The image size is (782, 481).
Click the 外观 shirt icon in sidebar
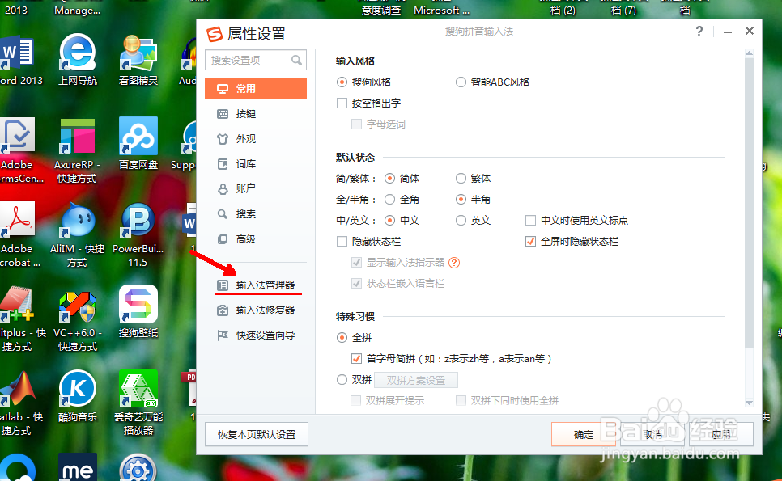pos(223,139)
